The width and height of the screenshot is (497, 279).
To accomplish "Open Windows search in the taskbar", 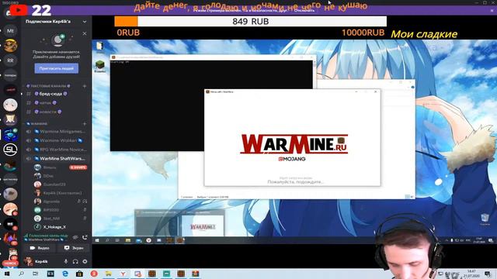I will point(21,274).
